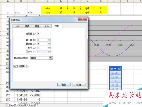
Task: Increase 步长 with its spinner up arrow
Action: click(x=49, y=47)
